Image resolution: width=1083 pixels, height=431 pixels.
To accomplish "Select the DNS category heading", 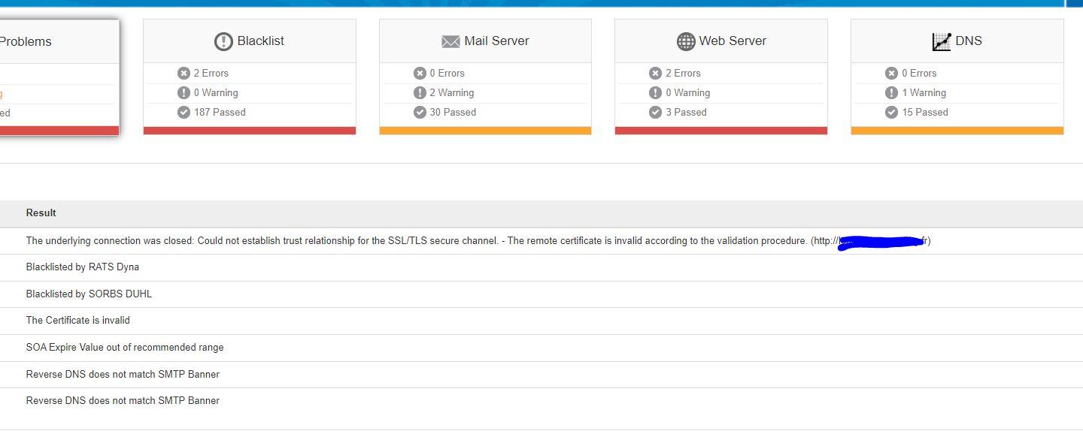I will (x=969, y=41).
